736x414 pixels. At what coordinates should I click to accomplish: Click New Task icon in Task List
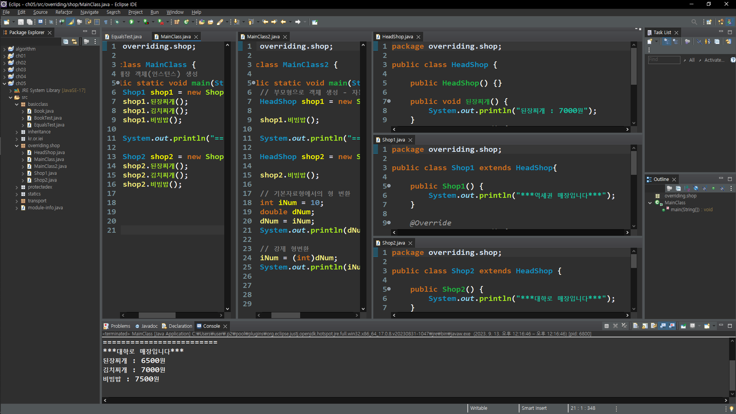point(650,41)
